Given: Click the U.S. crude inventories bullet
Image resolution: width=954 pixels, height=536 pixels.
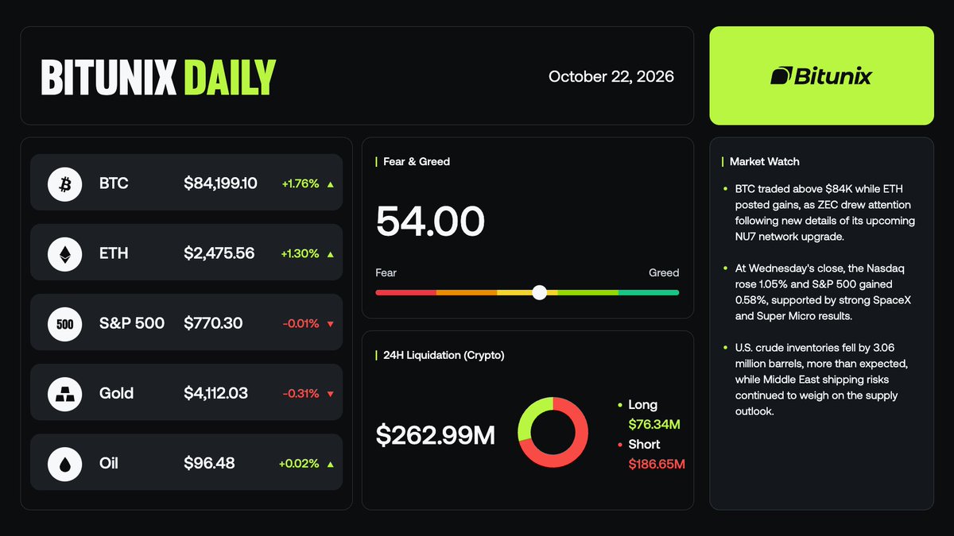Looking at the screenshot, I should pos(822,380).
